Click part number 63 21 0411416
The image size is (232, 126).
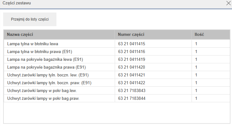coord(132,51)
